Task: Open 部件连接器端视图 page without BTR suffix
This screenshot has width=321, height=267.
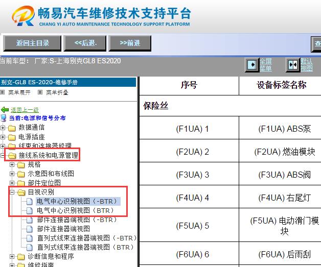Action: 63,229
